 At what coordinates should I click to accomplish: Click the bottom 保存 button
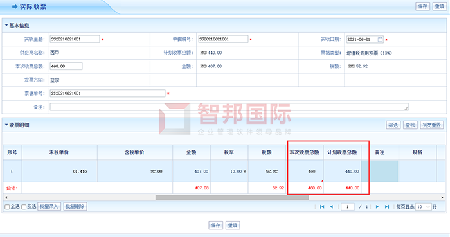click(215, 225)
